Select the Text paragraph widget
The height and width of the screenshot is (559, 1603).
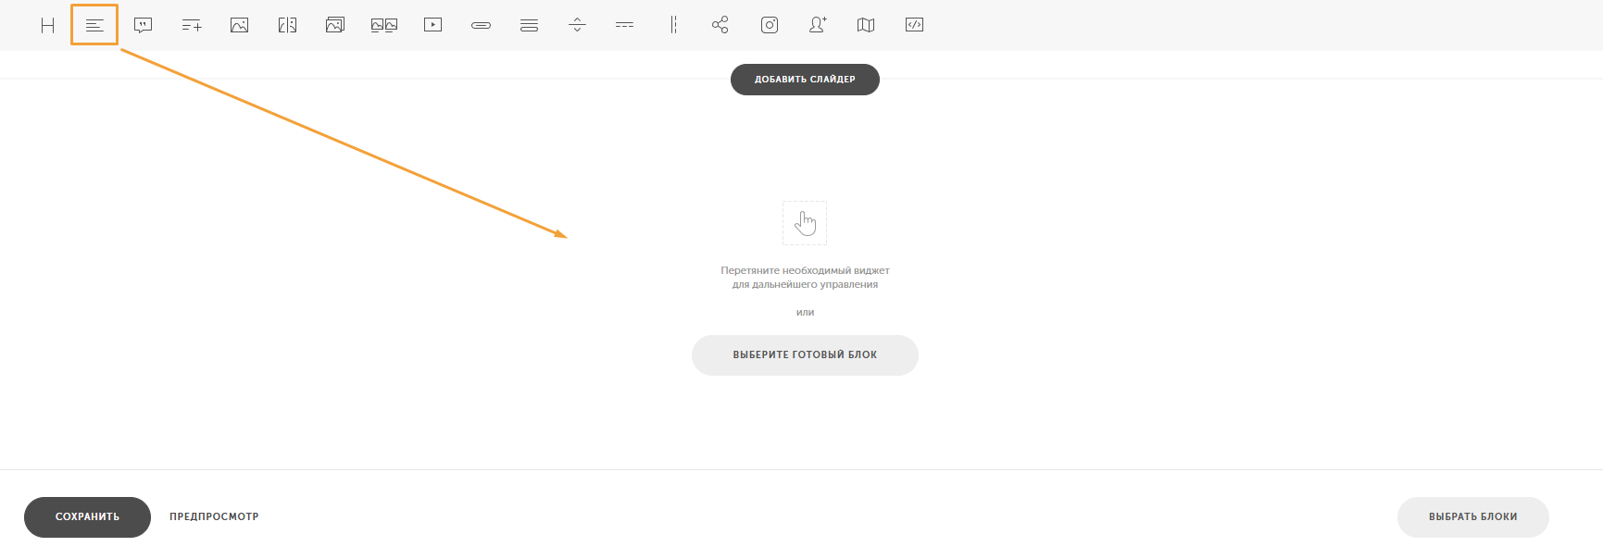94,25
